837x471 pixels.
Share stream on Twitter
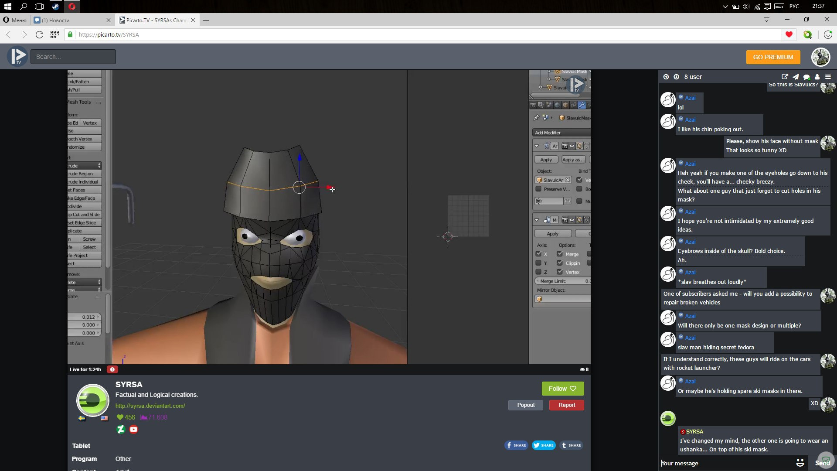click(544, 445)
